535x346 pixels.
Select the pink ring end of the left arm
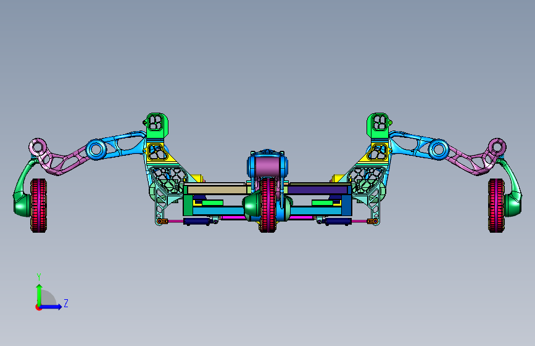tap(38, 148)
